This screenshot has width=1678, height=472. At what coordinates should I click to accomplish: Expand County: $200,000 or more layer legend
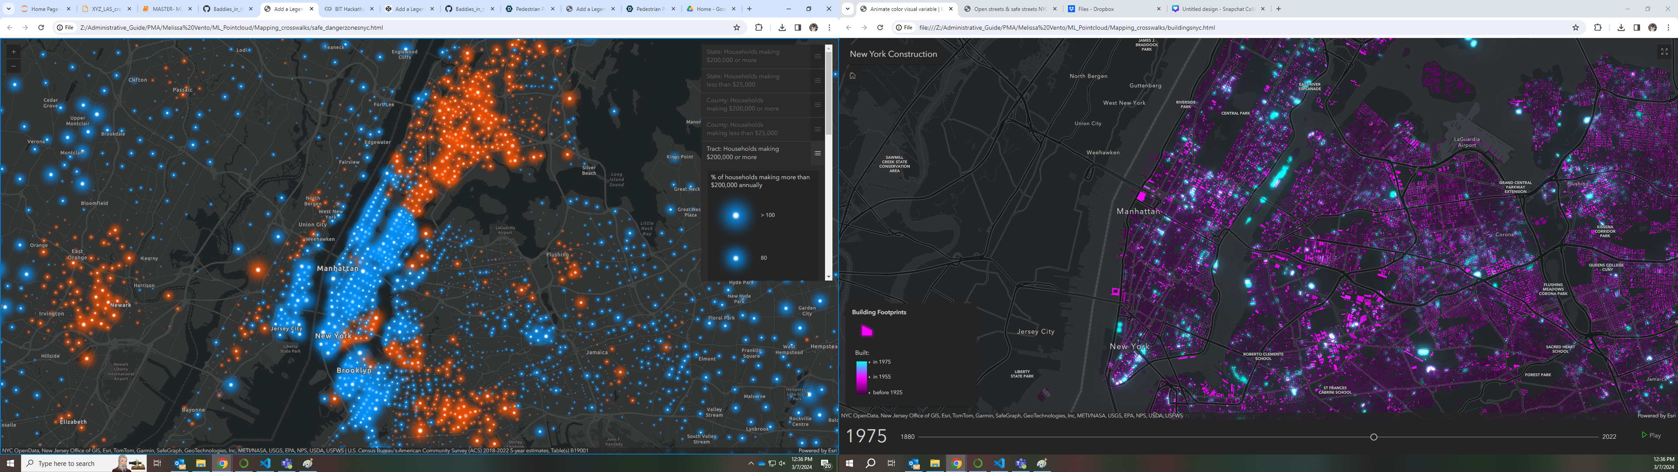point(817,104)
